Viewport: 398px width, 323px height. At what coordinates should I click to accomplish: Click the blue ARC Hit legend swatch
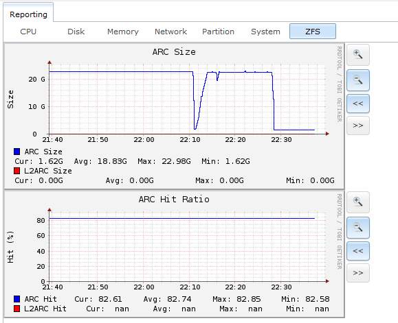coord(17,299)
